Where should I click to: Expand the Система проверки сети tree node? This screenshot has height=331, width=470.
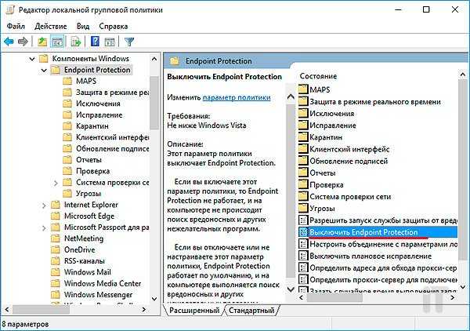pos(56,183)
